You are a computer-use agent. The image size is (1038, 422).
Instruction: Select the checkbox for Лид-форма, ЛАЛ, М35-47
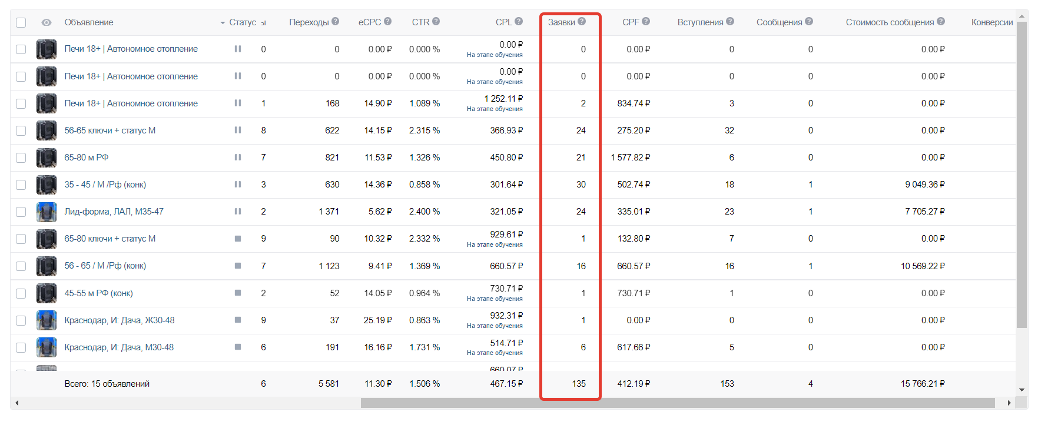21,212
